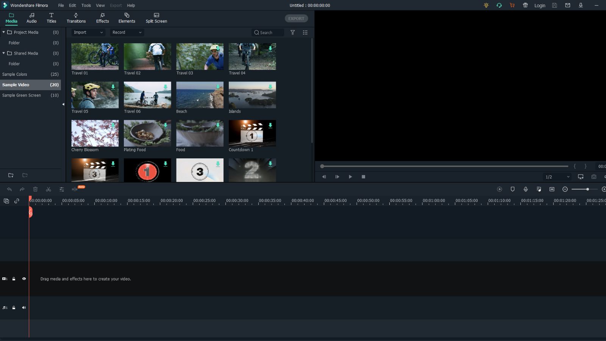Collapse the Project Media folder tree

(3, 32)
